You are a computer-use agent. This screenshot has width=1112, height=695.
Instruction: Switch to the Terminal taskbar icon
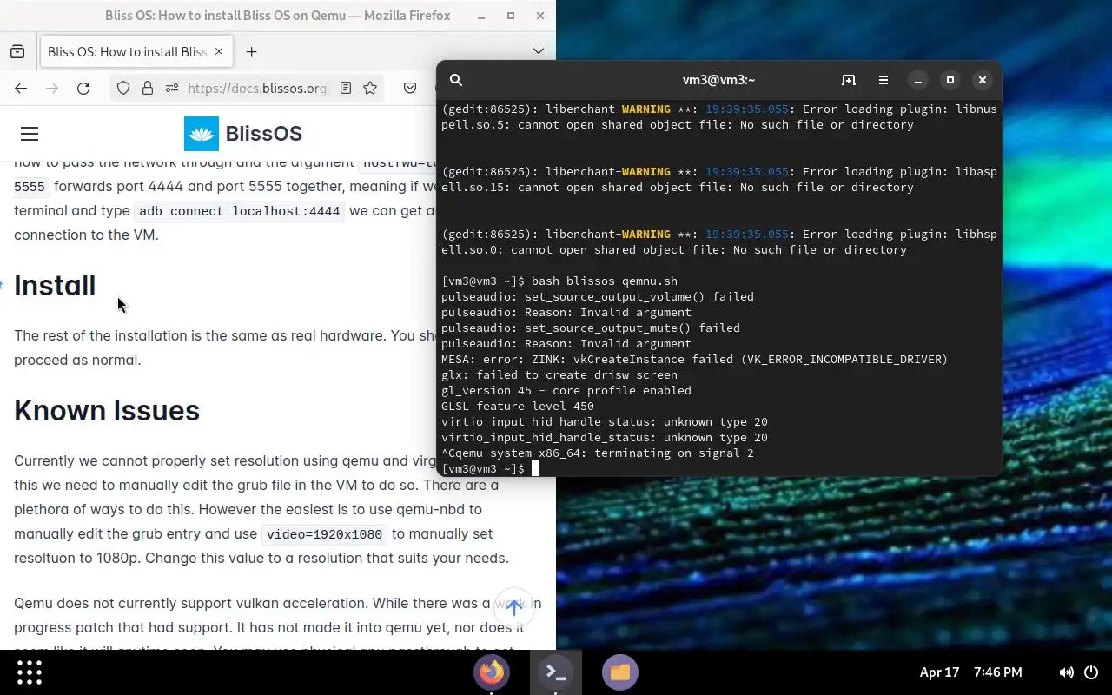click(556, 672)
